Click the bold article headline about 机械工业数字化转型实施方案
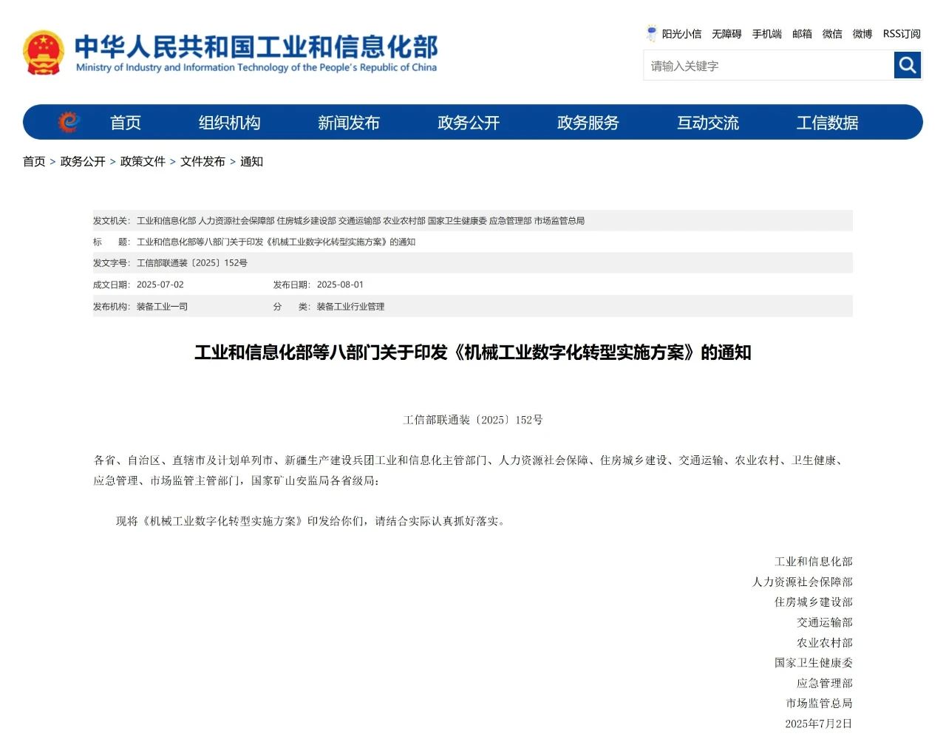 coord(473,353)
